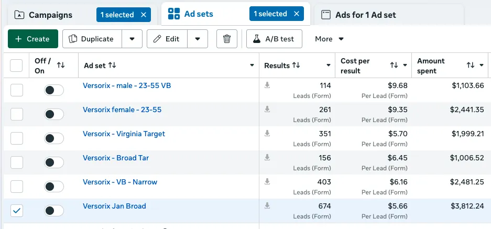491x229 pixels.
Task: Sort by Ad set name arrows
Action: pos(112,66)
